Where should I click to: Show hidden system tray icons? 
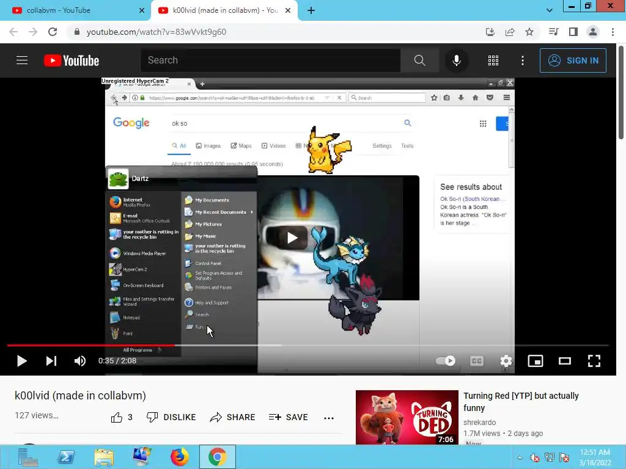[x=520, y=457]
